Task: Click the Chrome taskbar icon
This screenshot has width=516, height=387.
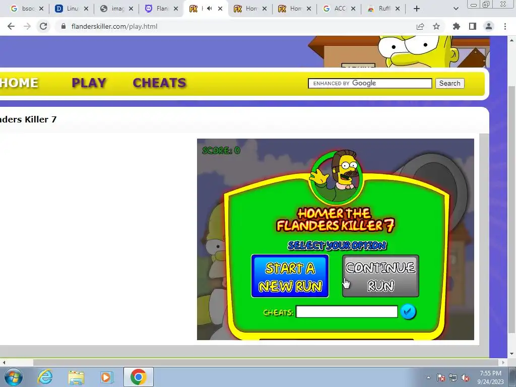Action: coord(138,377)
